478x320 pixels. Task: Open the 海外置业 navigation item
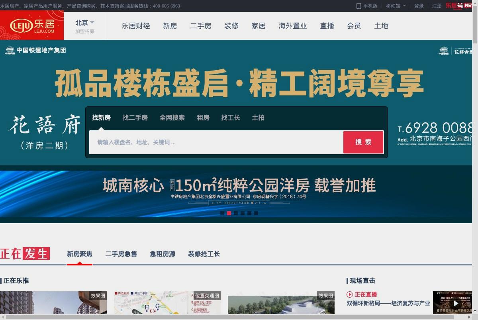pyautogui.click(x=293, y=26)
